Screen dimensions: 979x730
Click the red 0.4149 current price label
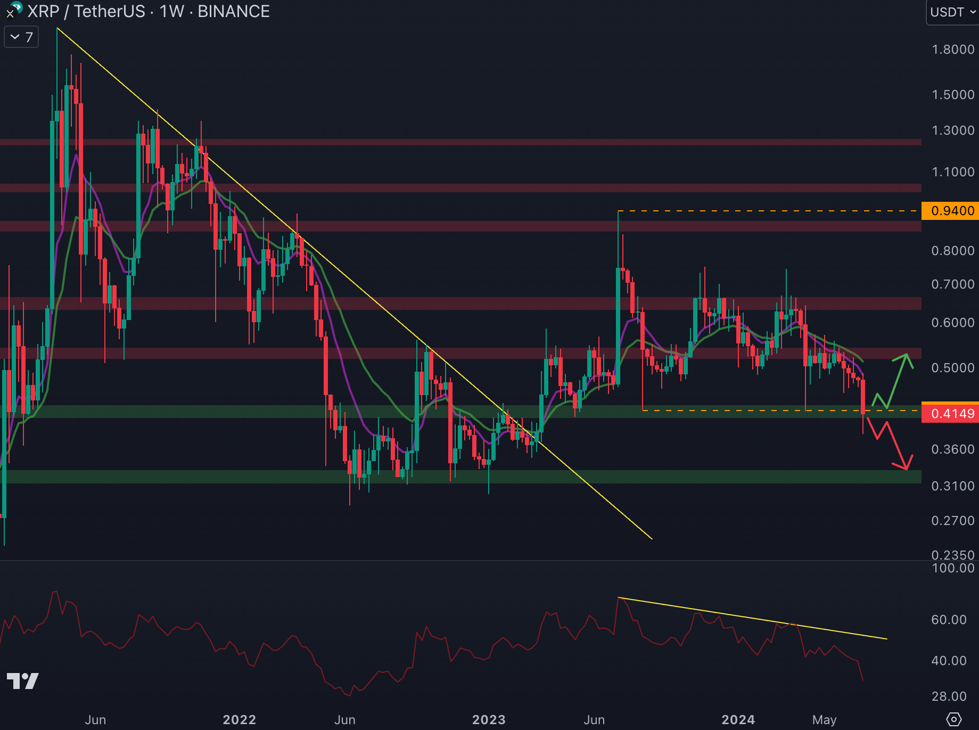951,414
